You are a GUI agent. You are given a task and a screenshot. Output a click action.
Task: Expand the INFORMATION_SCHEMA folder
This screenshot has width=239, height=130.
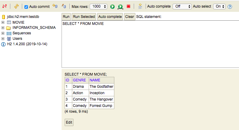click(3, 28)
